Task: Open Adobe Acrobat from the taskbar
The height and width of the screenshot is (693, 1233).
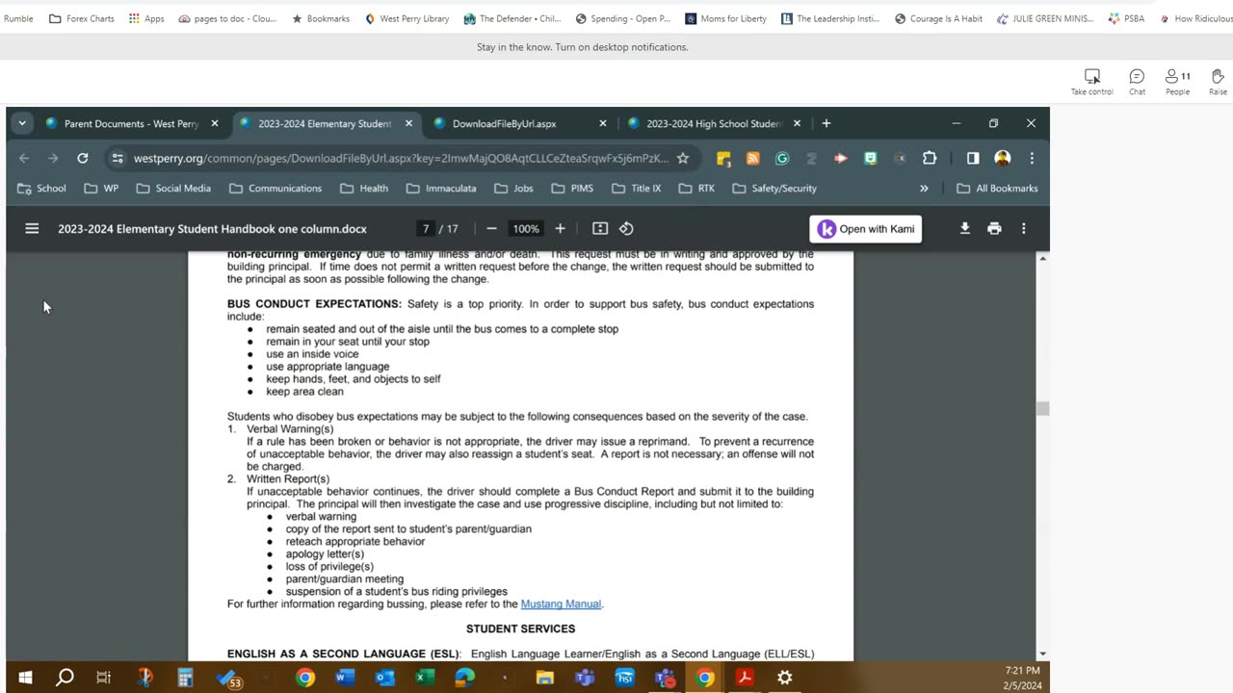Action: click(x=745, y=678)
